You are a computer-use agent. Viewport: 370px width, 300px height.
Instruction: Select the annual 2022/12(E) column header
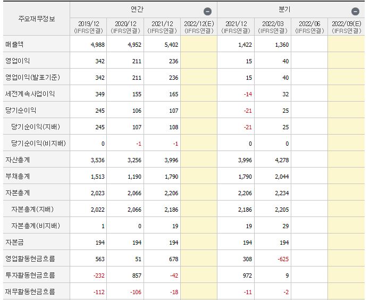click(199, 27)
